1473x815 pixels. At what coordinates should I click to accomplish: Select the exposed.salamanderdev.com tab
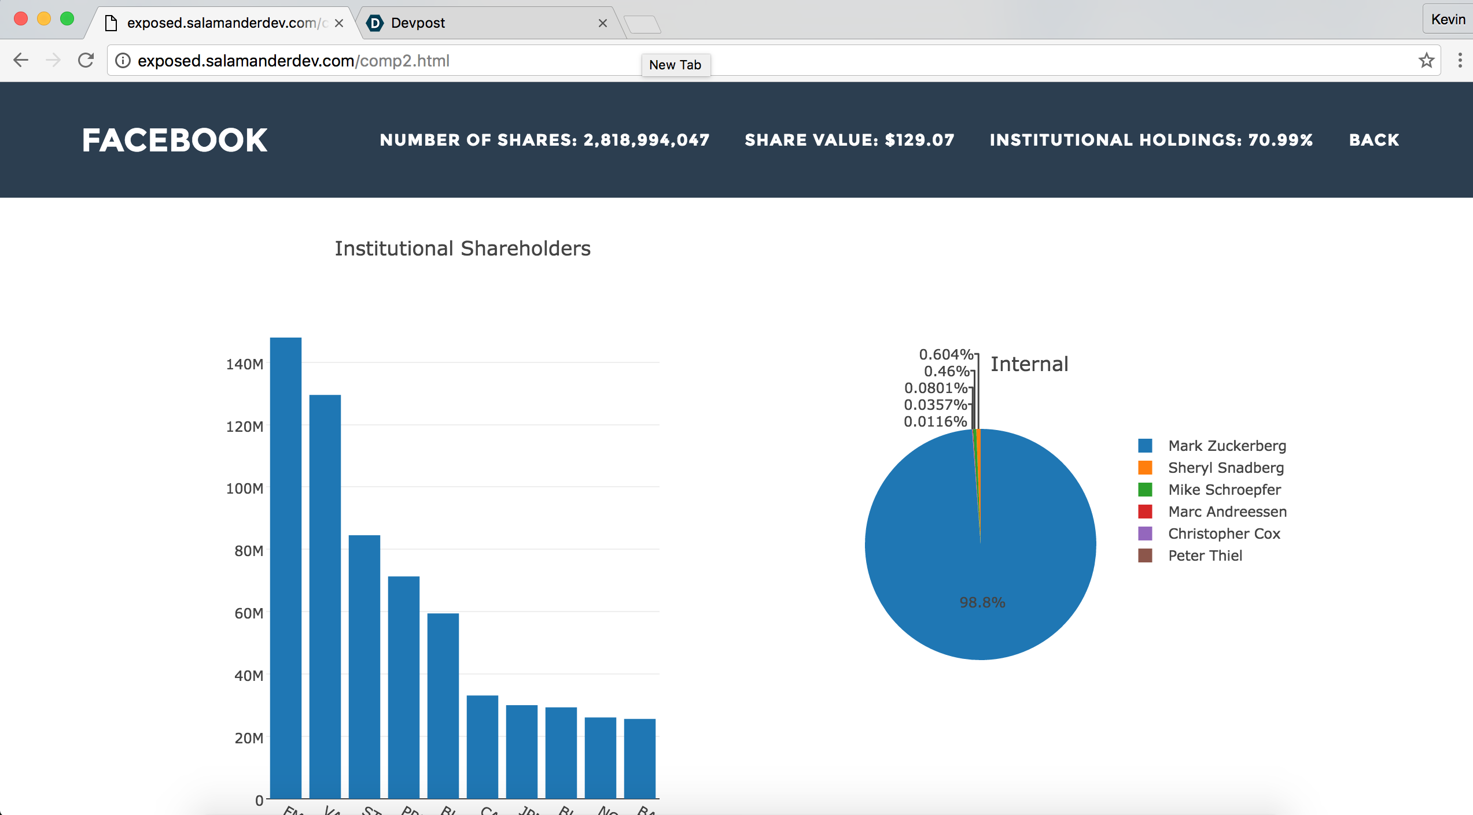click(226, 23)
